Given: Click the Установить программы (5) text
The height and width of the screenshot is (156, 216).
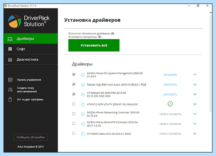Looking at the screenshot, I should click(85, 37).
